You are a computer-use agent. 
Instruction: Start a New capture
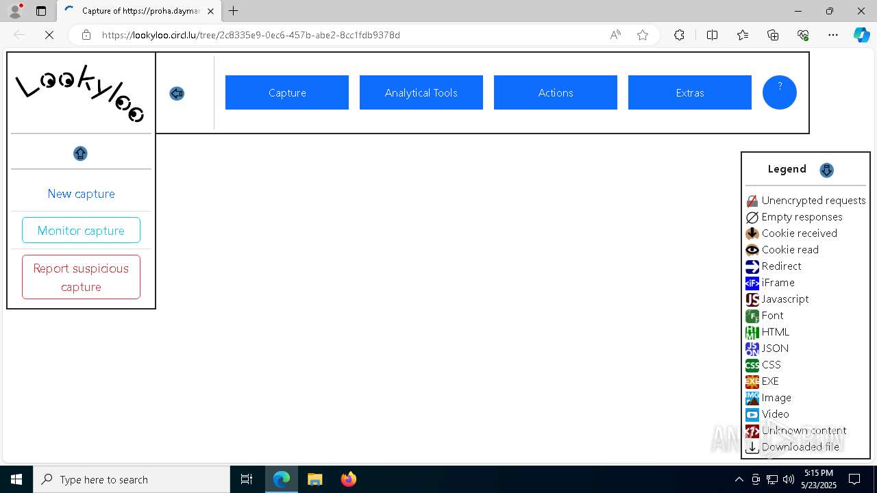point(81,194)
